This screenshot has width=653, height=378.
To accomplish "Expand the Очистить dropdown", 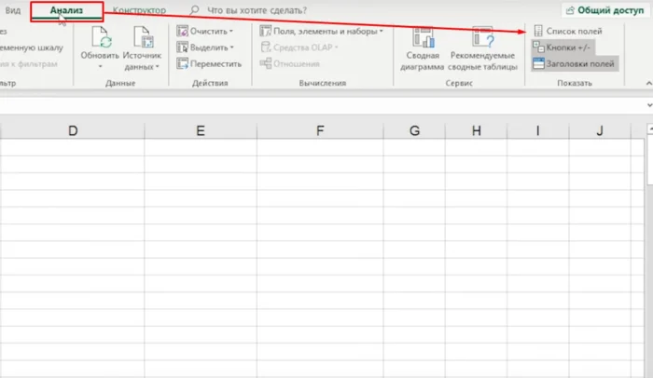I will [230, 32].
